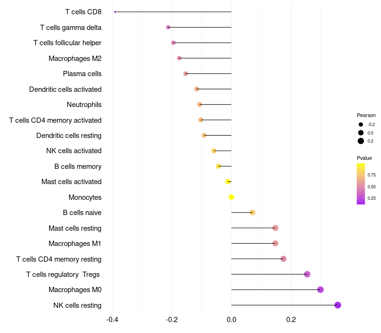381x333 pixels.
Task: Click the Pvalue color gradient bar
Action: click(361, 184)
